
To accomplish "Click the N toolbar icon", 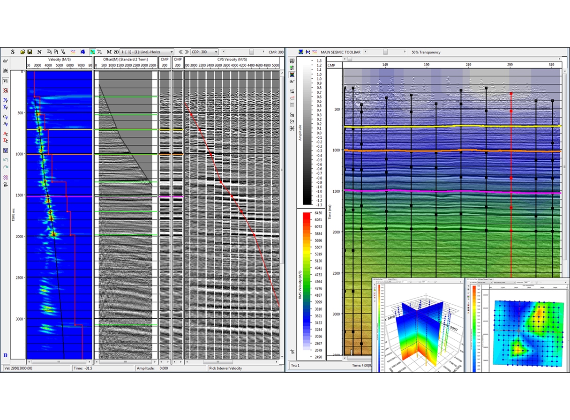I will click(39, 52).
